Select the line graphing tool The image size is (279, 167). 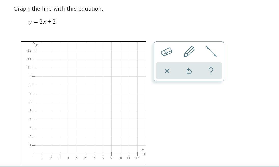pyautogui.click(x=211, y=52)
